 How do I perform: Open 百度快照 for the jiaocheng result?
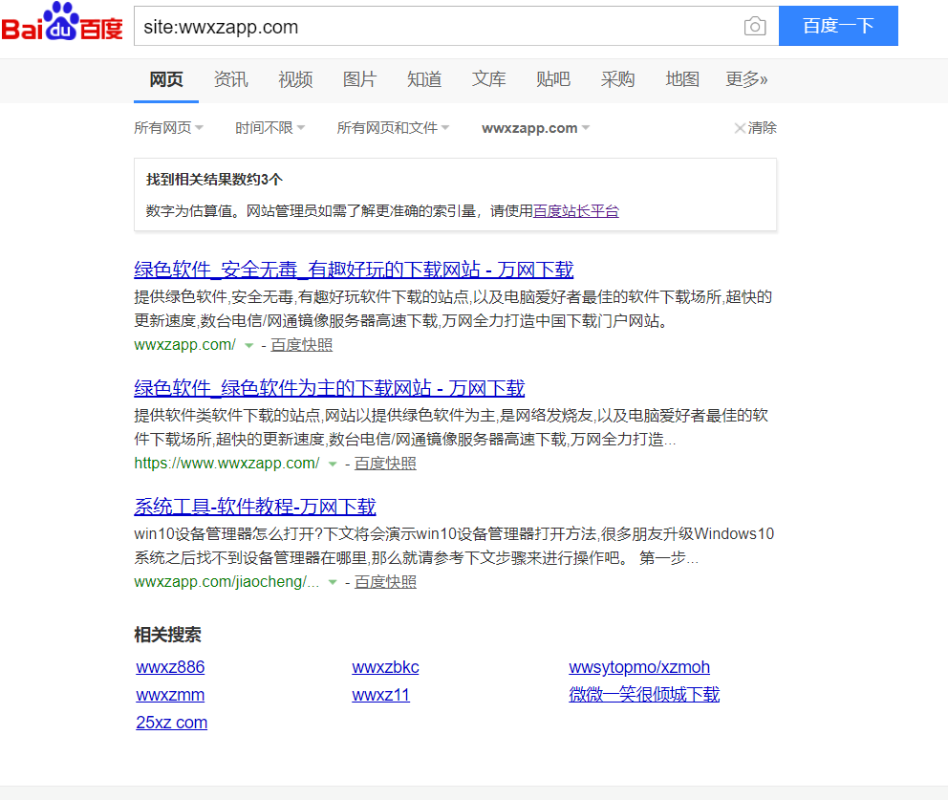(x=385, y=582)
